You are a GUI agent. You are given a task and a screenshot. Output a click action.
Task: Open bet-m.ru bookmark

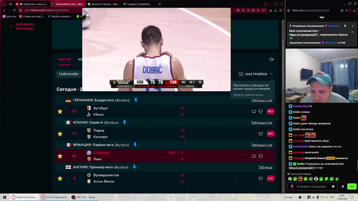point(10,16)
